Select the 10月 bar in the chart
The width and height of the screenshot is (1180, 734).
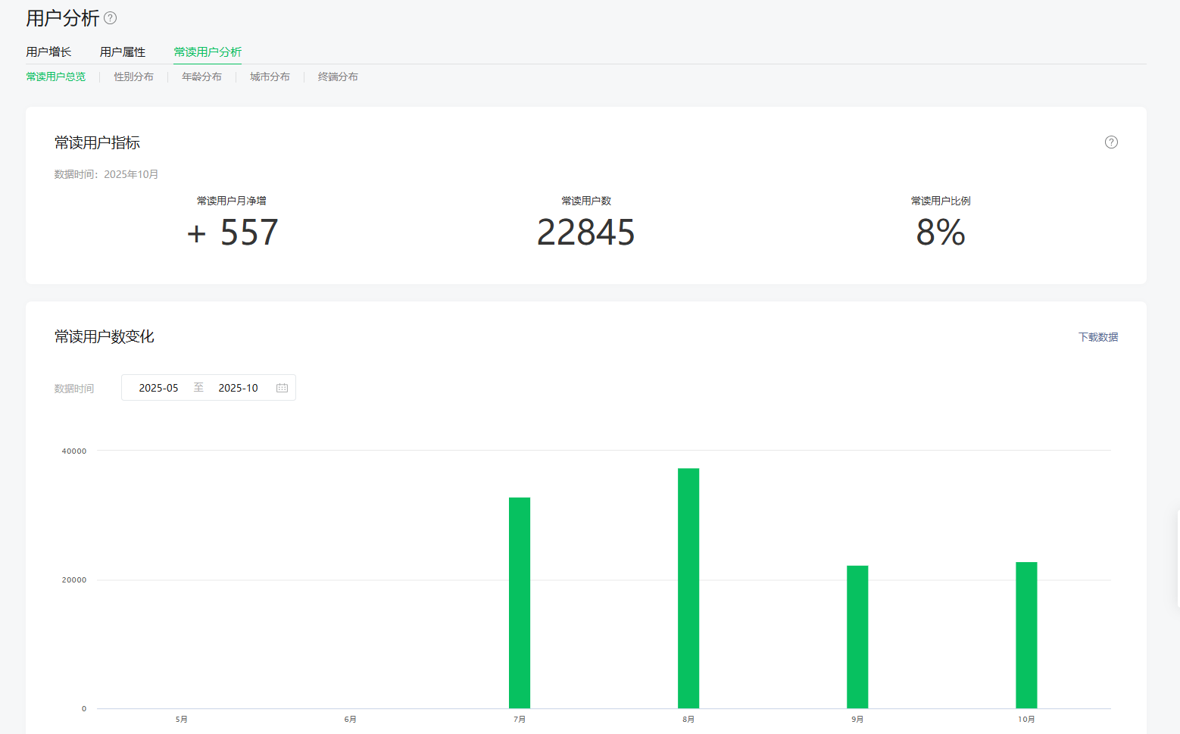pyautogui.click(x=1026, y=635)
